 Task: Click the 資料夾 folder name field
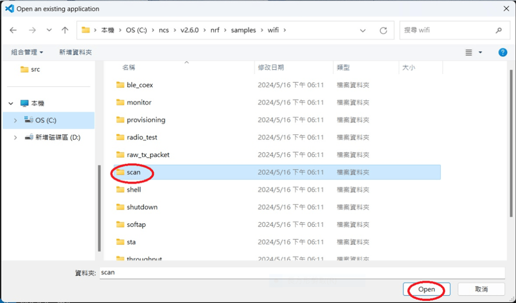302,273
